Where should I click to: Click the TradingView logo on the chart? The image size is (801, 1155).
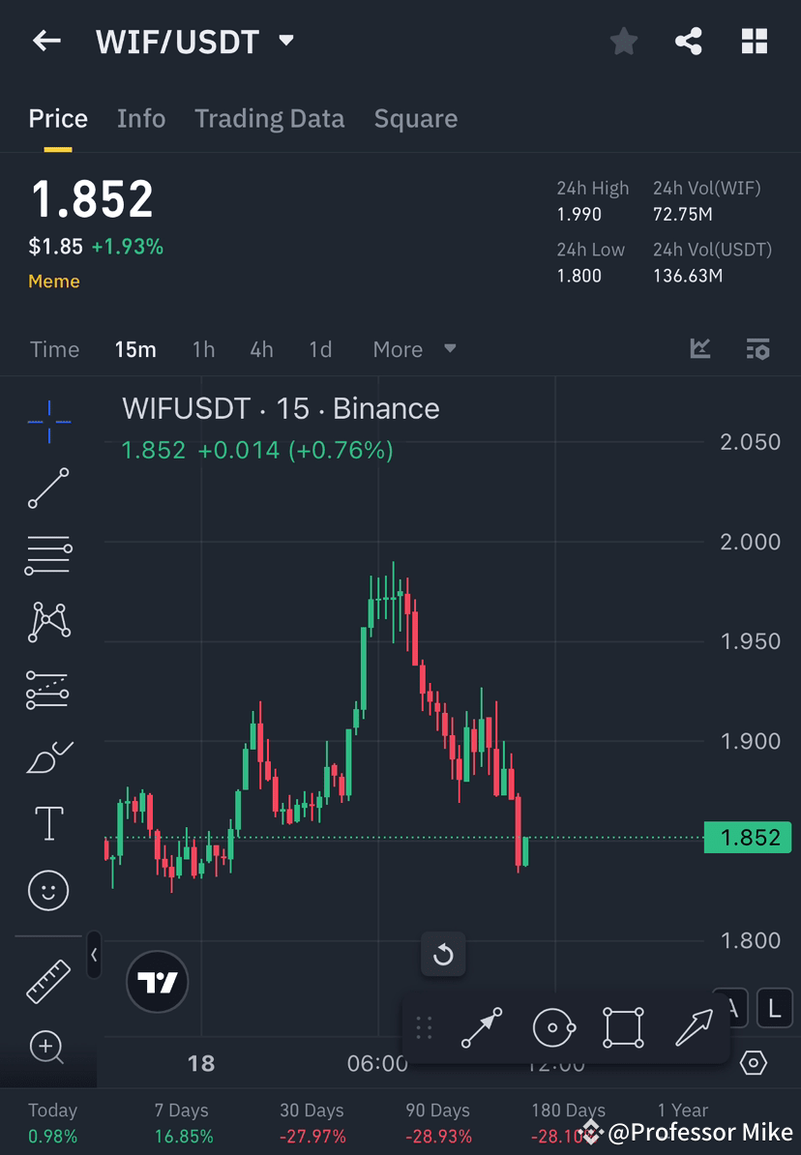157,982
